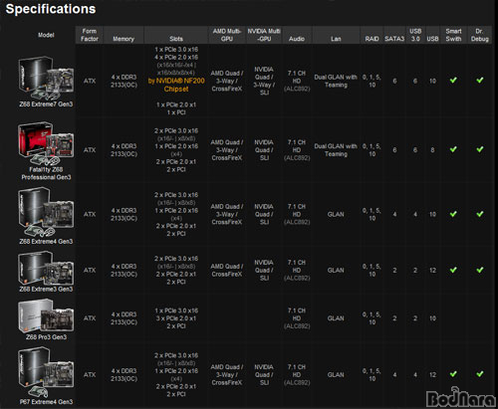
Task: Click the ATX cell of the P67 Extreme4 Gen3 row
Action: [x=90, y=374]
